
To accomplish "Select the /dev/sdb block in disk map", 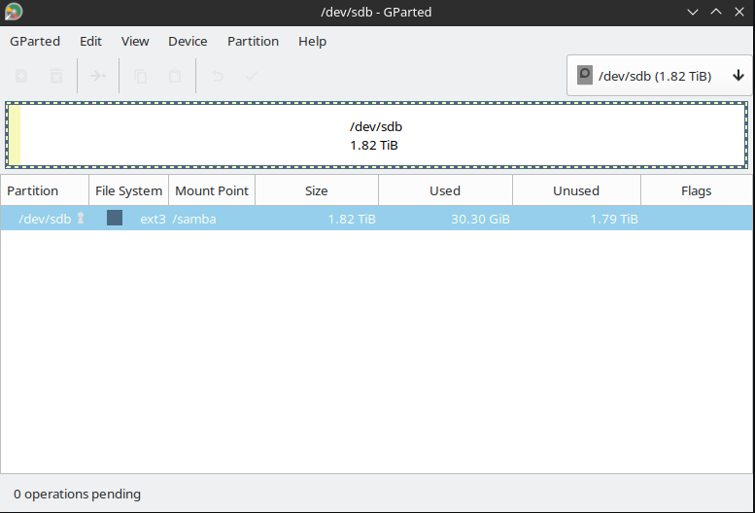I will [x=377, y=135].
